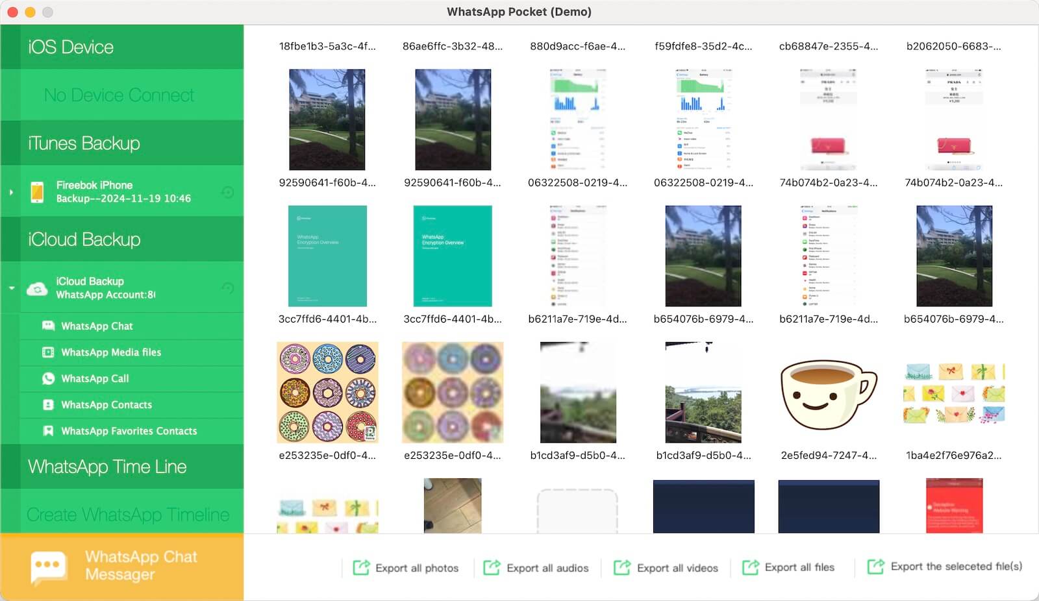1039x601 pixels.
Task: Select the sharp e253235e-0df0 donuts thumbnail
Action: (327, 392)
